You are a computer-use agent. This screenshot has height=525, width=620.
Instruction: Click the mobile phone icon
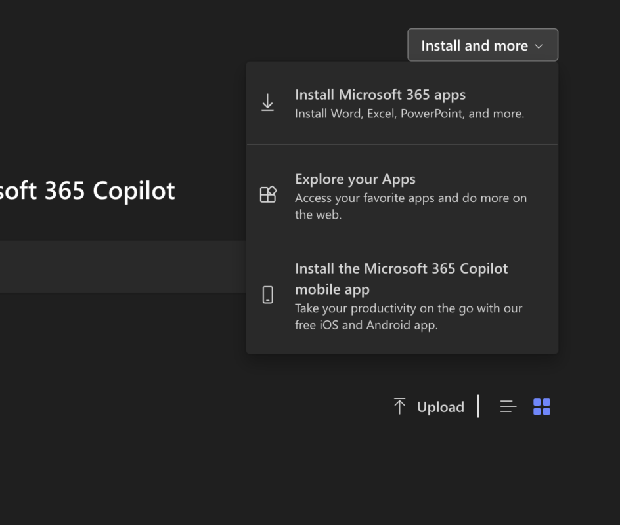pos(268,295)
